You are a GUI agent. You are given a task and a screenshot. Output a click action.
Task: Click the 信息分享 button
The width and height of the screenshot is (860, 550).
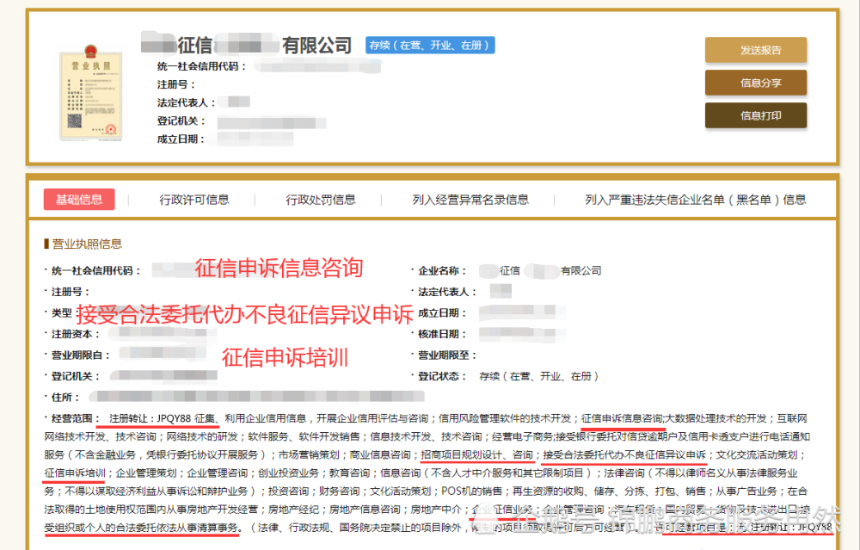coord(755,83)
